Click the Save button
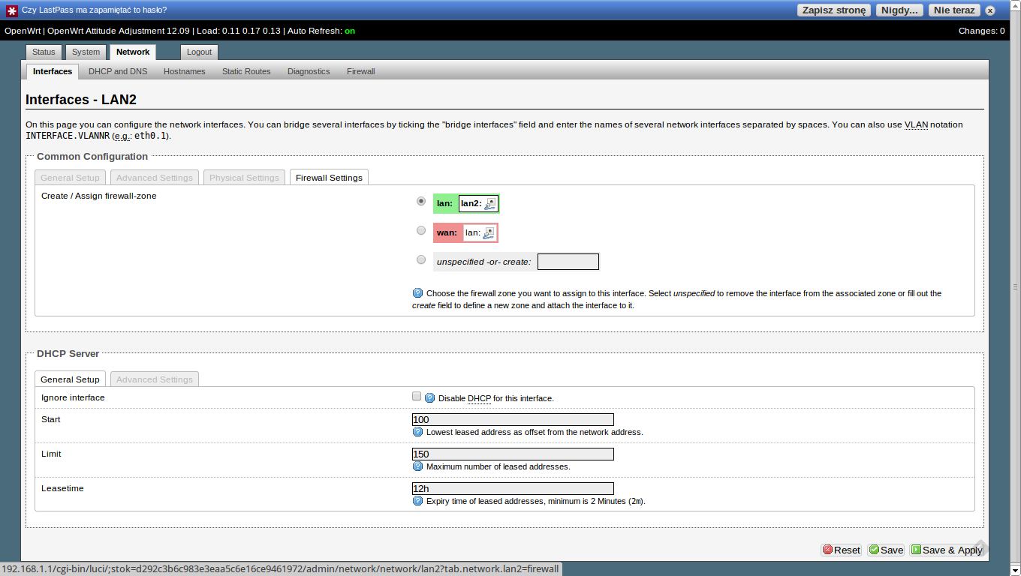Image resolution: width=1021 pixels, height=576 pixels. pos(886,550)
